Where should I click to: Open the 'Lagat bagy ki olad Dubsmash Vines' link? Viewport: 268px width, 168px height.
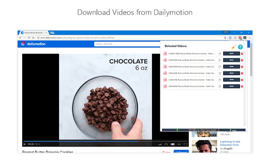click(230, 143)
